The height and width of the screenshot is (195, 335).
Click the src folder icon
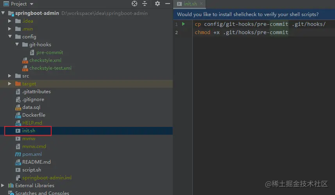(x=18, y=76)
